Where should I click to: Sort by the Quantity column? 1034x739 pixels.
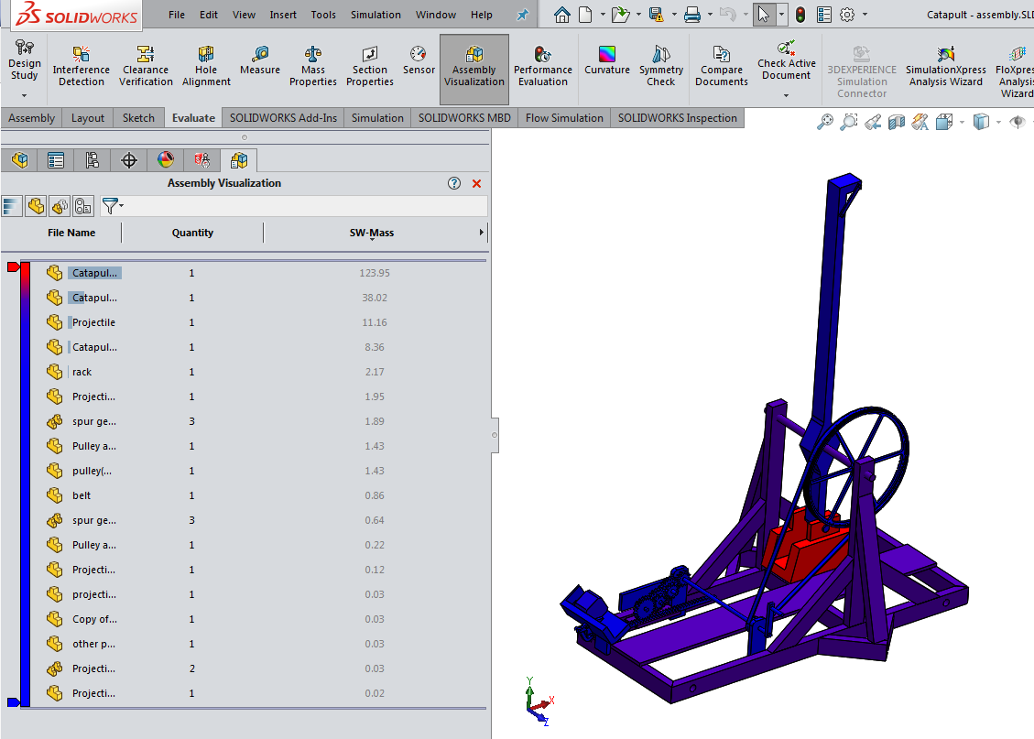click(192, 233)
